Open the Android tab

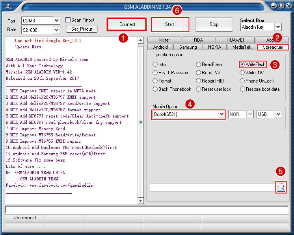click(160, 47)
